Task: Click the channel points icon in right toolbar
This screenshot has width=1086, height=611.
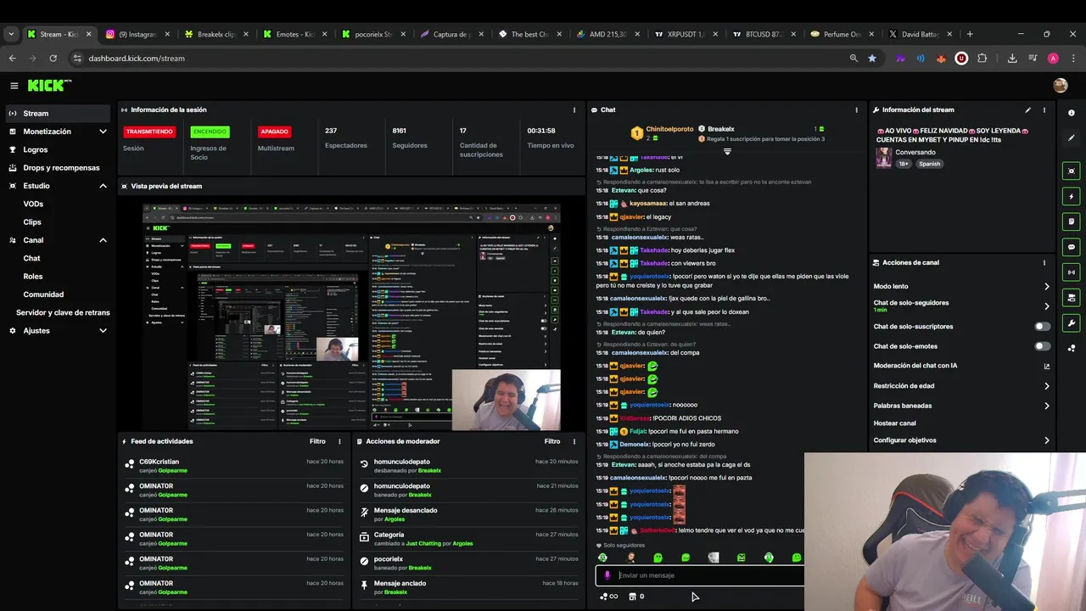Action: pyautogui.click(x=1072, y=348)
